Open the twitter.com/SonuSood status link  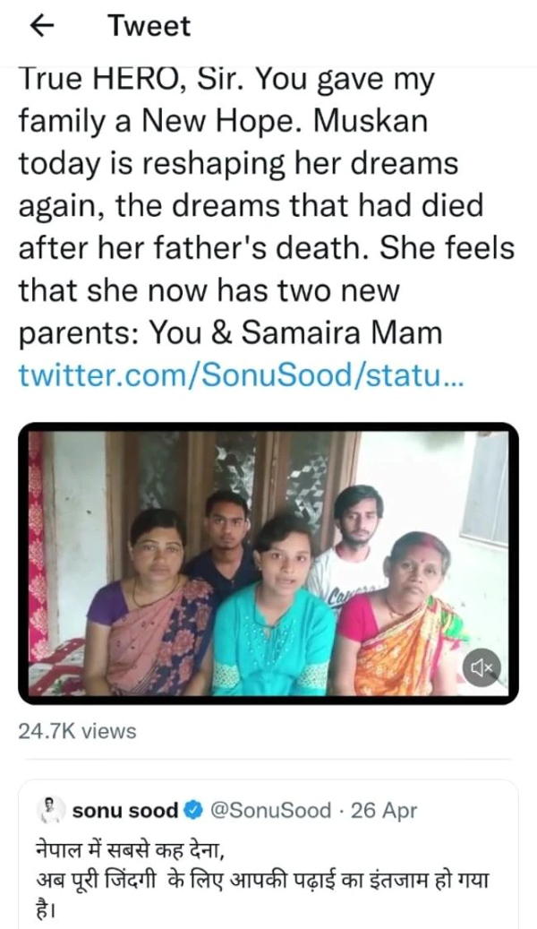[x=242, y=374]
